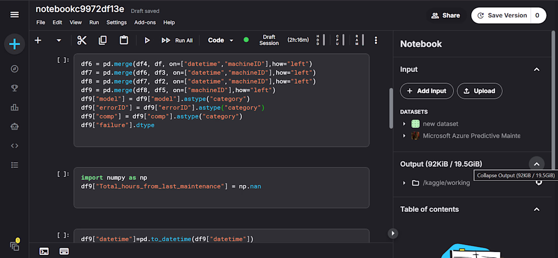The width and height of the screenshot is (558, 258).
Task: Click the CPU usage indicator
Action: [339, 40]
